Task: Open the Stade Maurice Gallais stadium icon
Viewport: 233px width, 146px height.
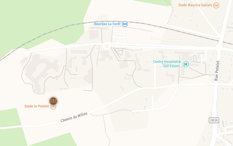Action: point(216,5)
